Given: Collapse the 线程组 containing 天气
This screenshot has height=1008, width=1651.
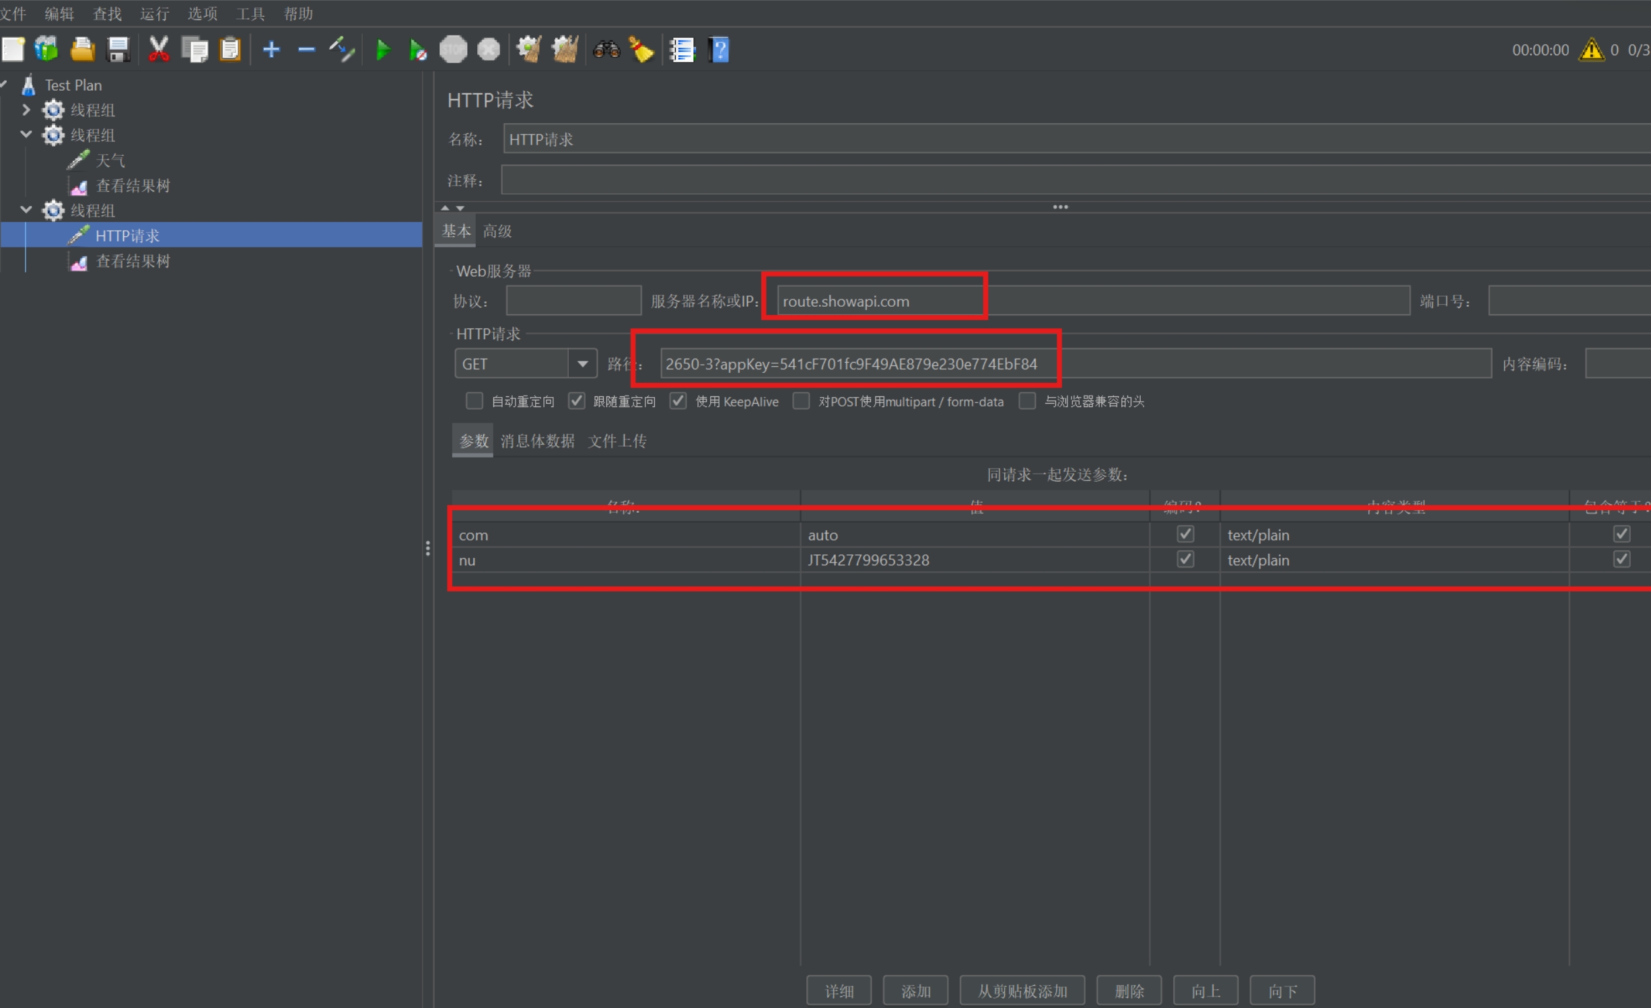Looking at the screenshot, I should click(x=26, y=135).
